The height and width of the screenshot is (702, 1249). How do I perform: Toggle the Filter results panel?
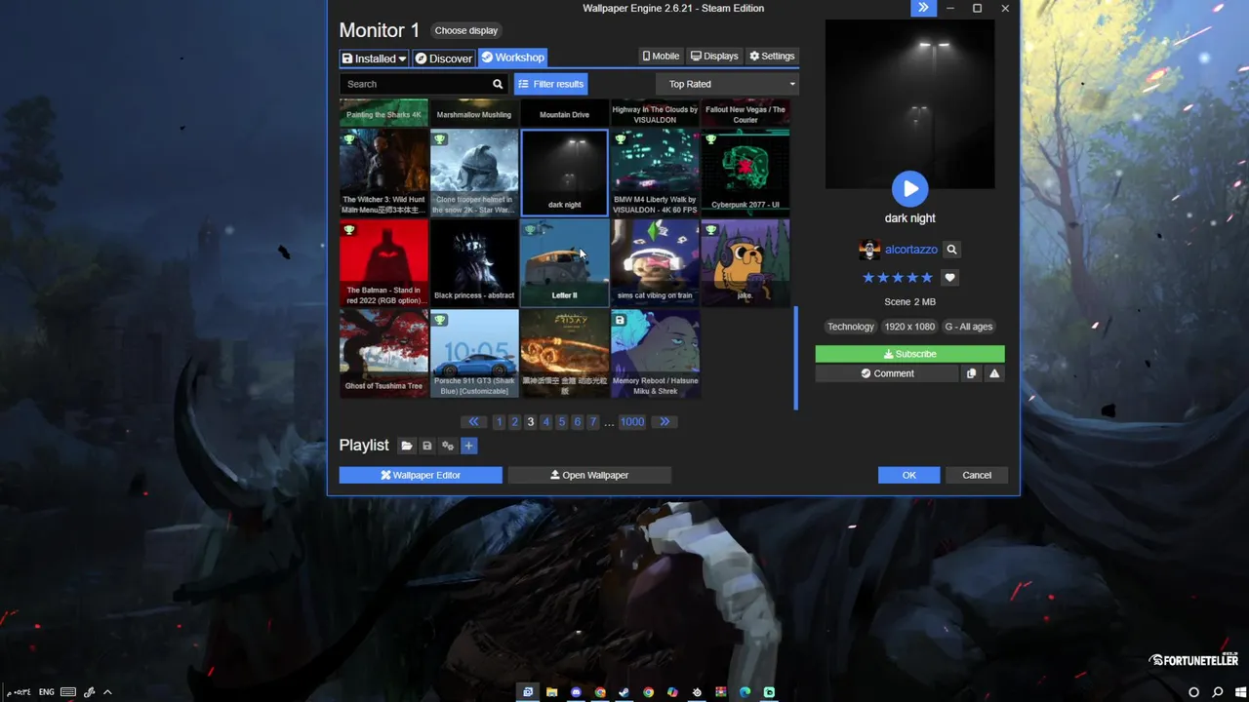tap(550, 84)
